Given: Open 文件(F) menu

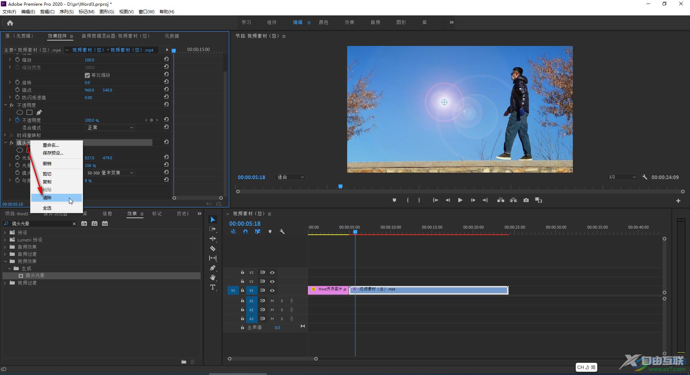Looking at the screenshot, I should (9, 12).
